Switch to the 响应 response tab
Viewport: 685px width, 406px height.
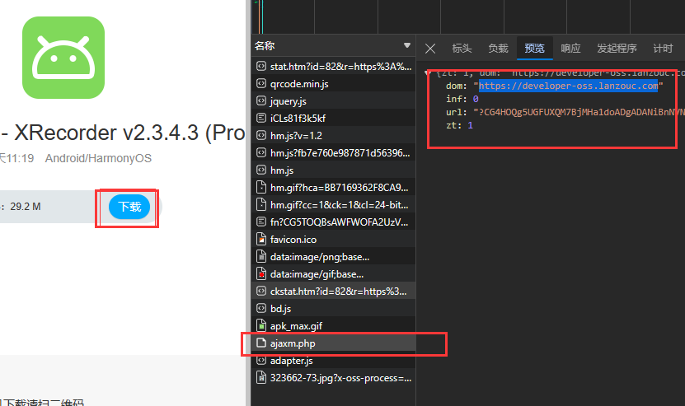pos(570,49)
